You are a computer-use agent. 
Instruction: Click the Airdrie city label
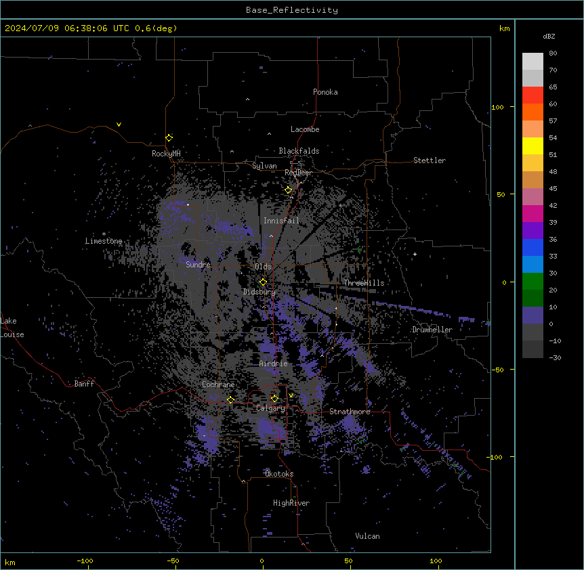coord(273,364)
